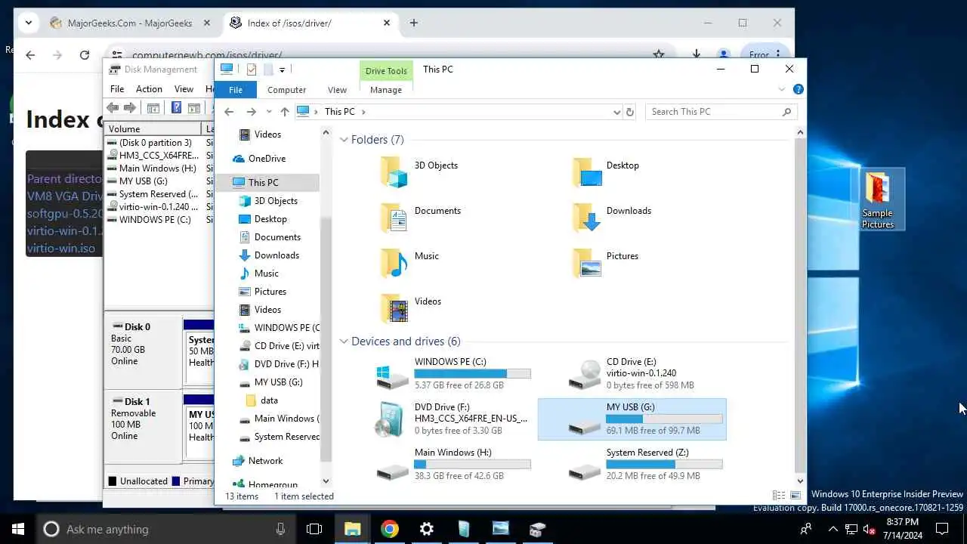The height and width of the screenshot is (544, 967).
Task: Select CD Drive (E:) virtio-win icon in main pane
Action: (x=585, y=374)
